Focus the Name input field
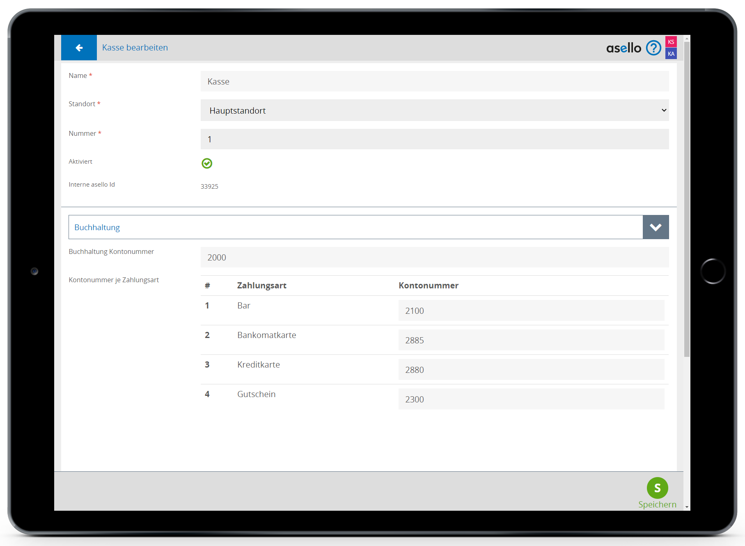Viewport: 745px width, 546px height. [x=434, y=81]
